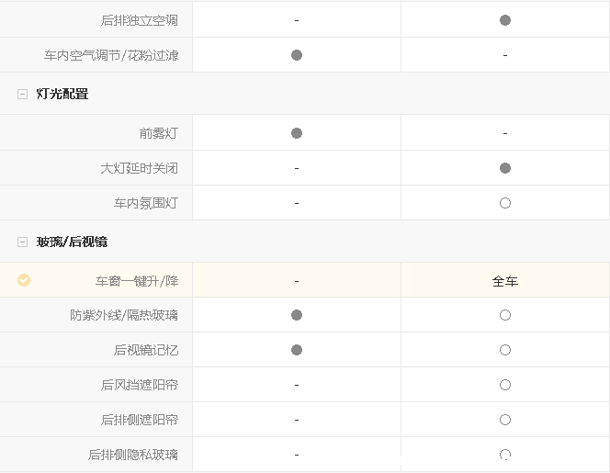610x473 pixels.
Task: Click filled dot for 后排独立空调
Action: (505, 20)
